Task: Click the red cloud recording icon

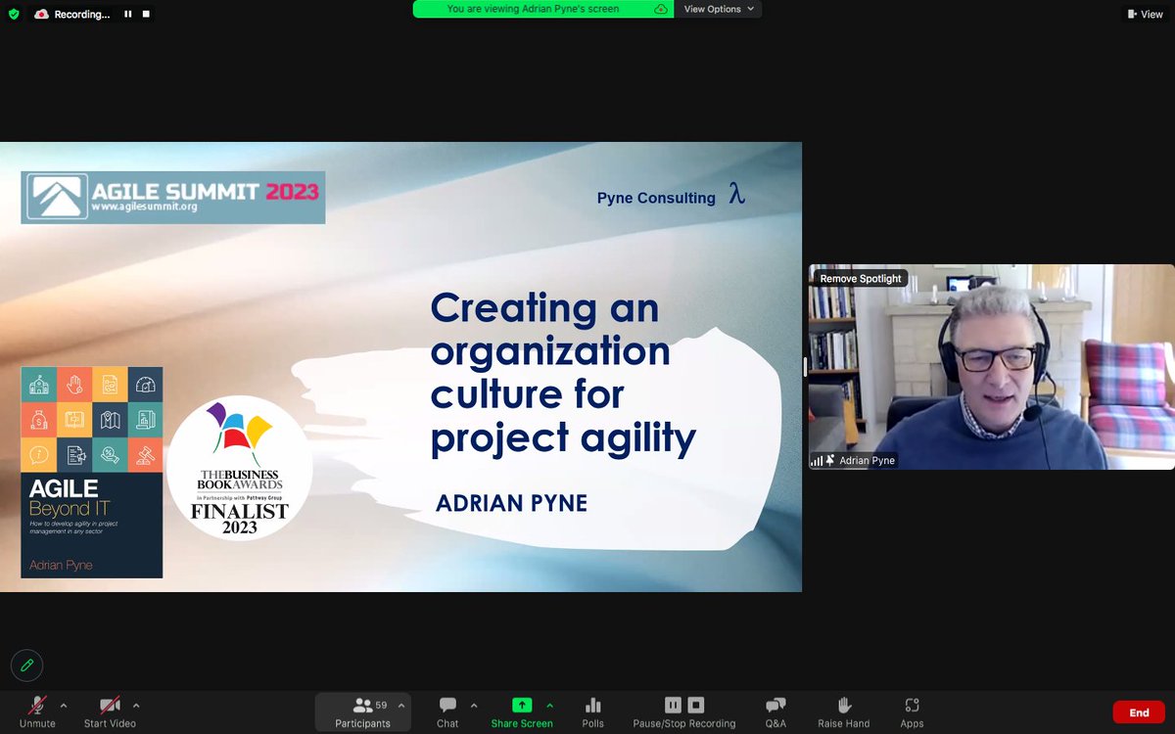Action: tap(41, 15)
